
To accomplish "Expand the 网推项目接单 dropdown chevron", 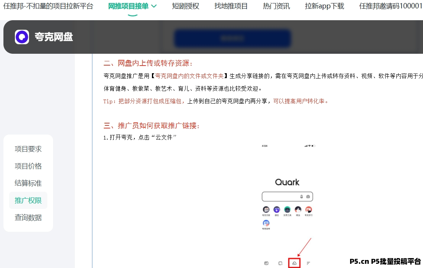I will [154, 6].
